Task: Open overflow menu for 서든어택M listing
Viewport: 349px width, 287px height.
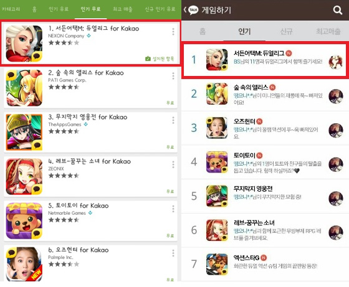Action: [x=173, y=32]
